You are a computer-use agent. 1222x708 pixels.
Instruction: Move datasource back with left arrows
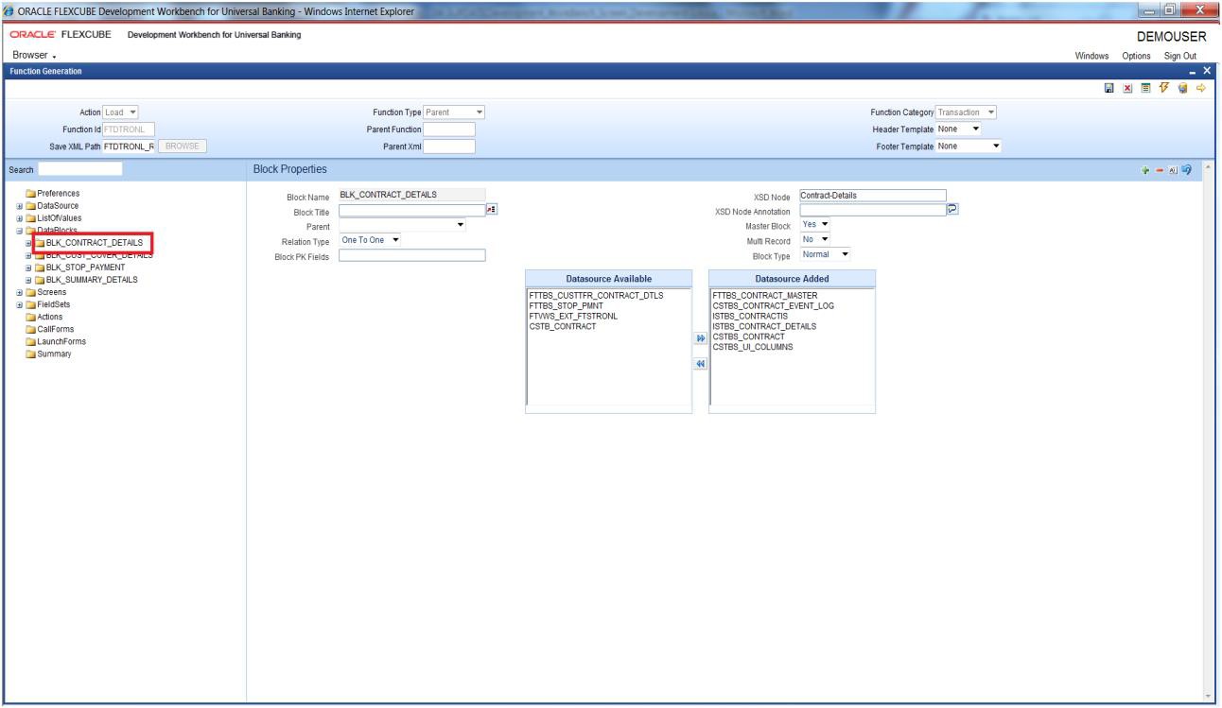(x=702, y=362)
